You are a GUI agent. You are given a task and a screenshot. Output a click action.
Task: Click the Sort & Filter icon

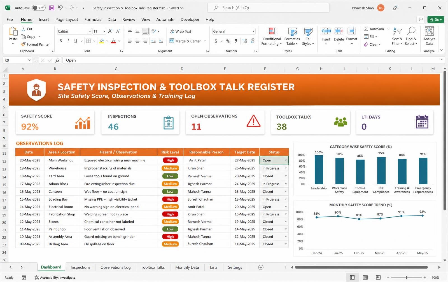[397, 31]
